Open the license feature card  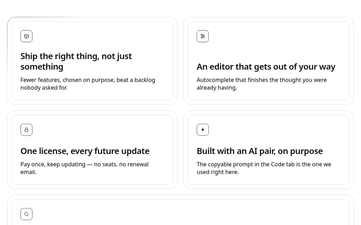[93, 150]
